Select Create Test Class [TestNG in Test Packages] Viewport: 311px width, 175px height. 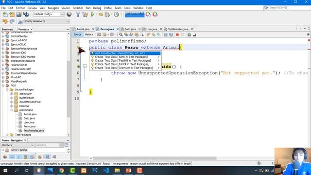click(125, 60)
